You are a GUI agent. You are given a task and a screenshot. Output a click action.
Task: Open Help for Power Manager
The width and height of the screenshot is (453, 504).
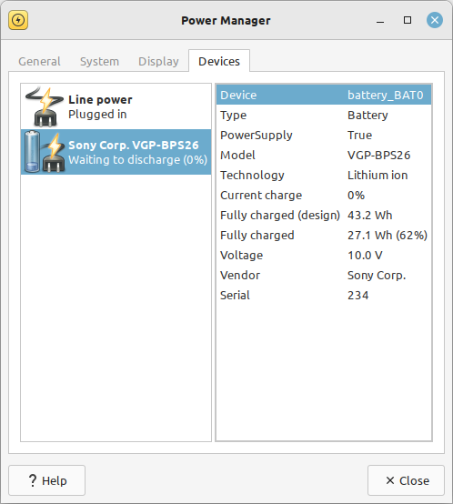coord(47,480)
